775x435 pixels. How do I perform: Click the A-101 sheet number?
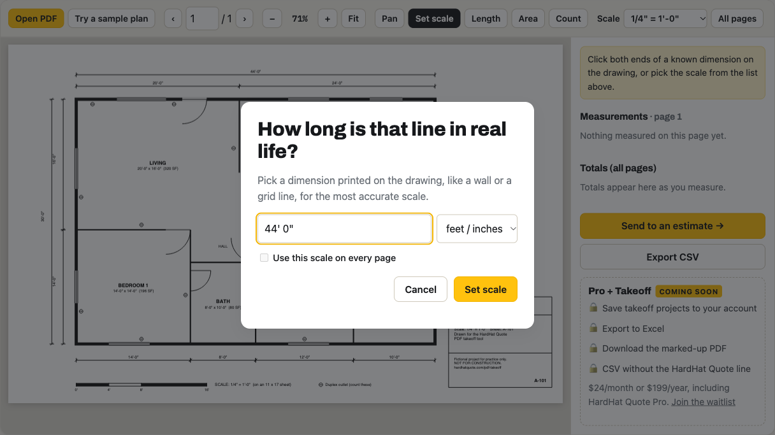(x=542, y=381)
